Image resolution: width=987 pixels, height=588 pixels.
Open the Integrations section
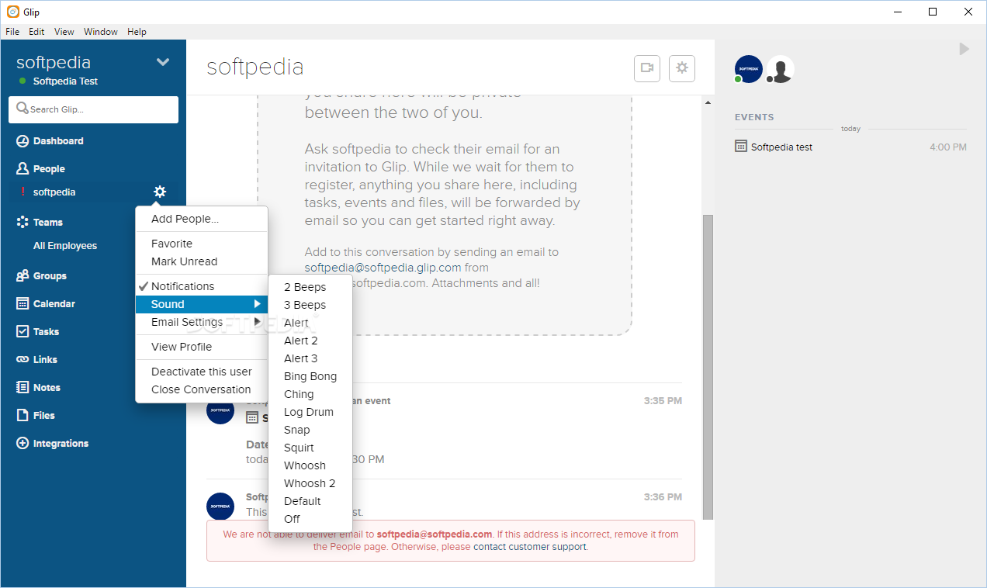click(61, 444)
